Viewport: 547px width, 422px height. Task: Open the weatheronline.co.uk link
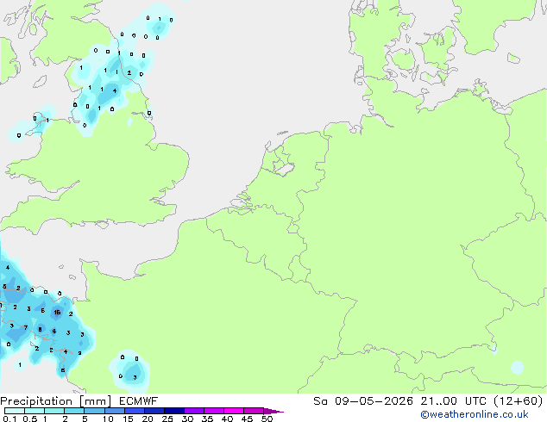coord(474,414)
